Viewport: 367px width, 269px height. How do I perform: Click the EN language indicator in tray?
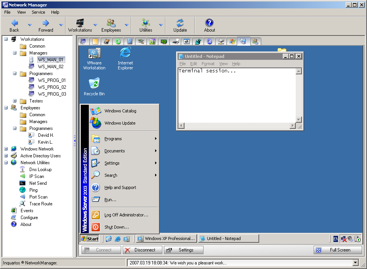pos(336,239)
